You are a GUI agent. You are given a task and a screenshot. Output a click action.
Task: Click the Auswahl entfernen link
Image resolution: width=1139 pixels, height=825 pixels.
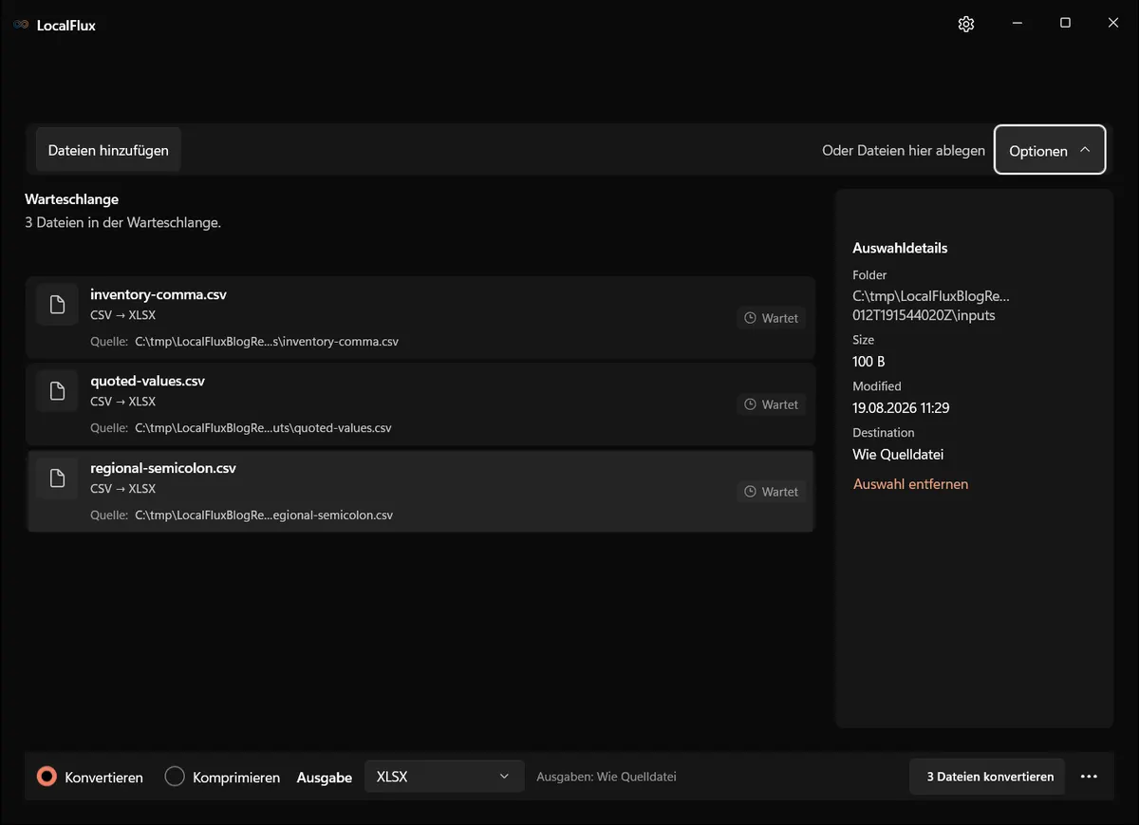point(910,484)
